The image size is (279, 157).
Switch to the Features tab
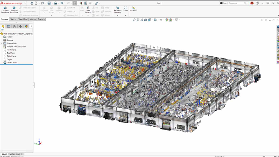pos(4,19)
